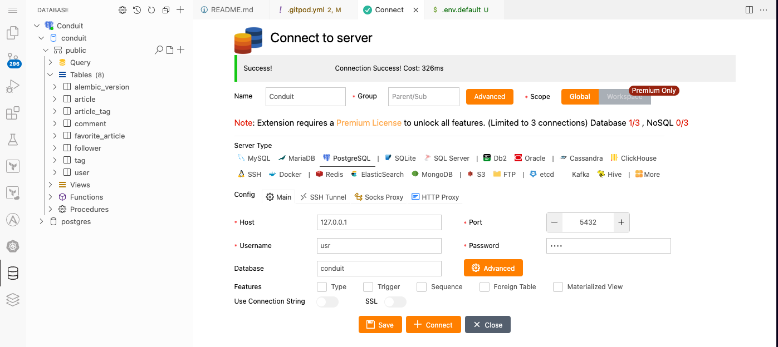Turn on Use Connection String toggle
This screenshot has height=347, width=778.
(x=327, y=302)
